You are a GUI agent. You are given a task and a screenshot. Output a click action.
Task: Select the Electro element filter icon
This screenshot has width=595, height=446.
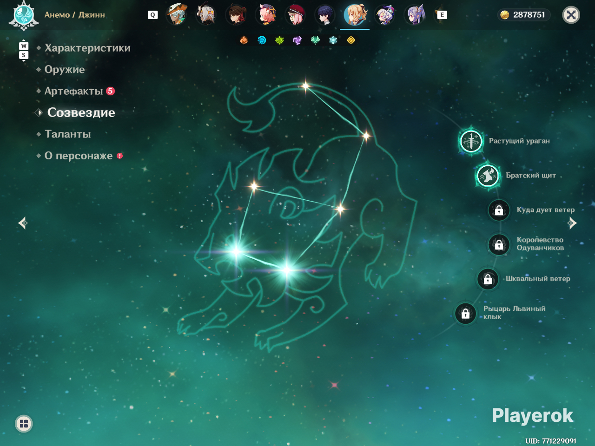(297, 40)
